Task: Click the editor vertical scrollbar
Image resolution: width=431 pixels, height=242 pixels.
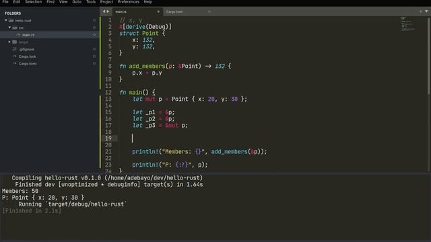Action: click(429, 55)
